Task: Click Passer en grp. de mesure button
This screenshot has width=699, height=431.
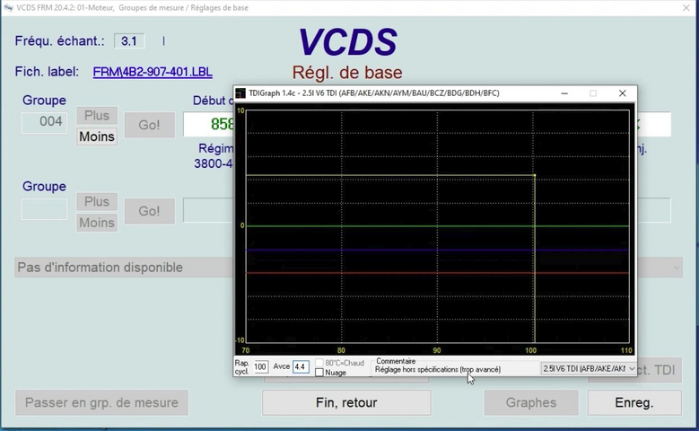Action: (101, 402)
